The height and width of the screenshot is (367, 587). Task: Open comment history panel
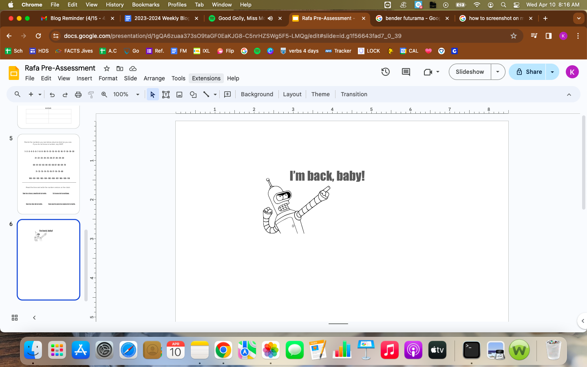point(406,72)
